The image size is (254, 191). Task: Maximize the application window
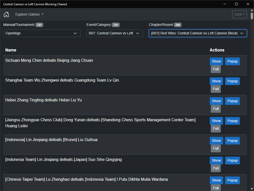click(236, 4)
